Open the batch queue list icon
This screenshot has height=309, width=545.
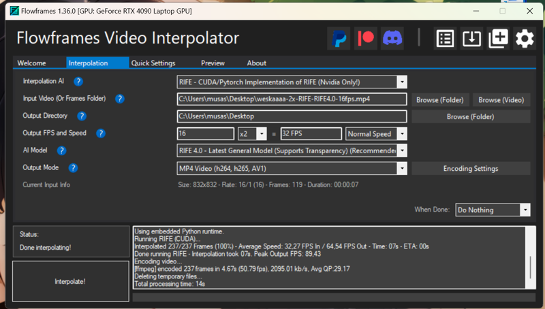pos(445,38)
